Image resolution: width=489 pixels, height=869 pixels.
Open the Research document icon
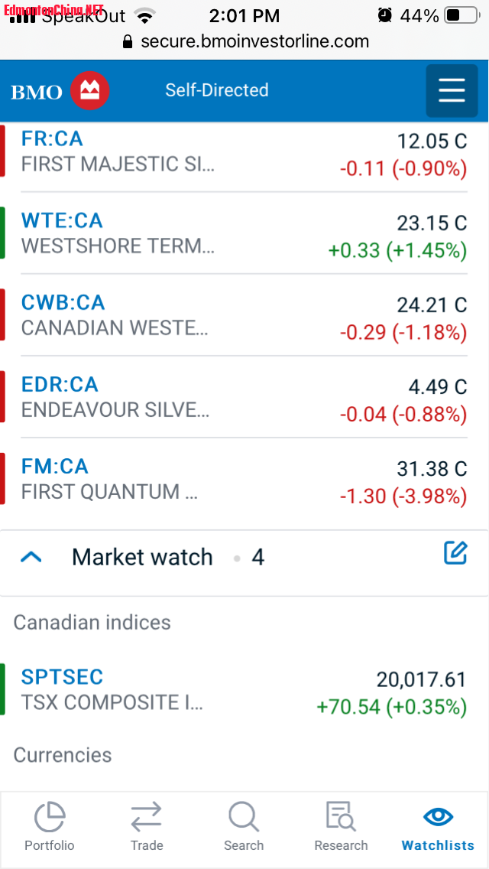point(341,817)
